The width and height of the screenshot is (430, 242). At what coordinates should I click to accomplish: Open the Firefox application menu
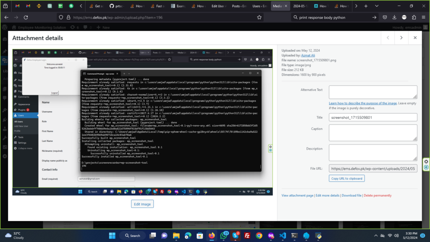tap(424, 17)
